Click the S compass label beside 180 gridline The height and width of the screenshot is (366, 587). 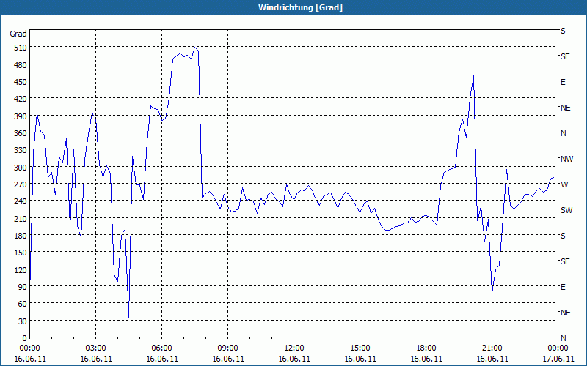563,236
